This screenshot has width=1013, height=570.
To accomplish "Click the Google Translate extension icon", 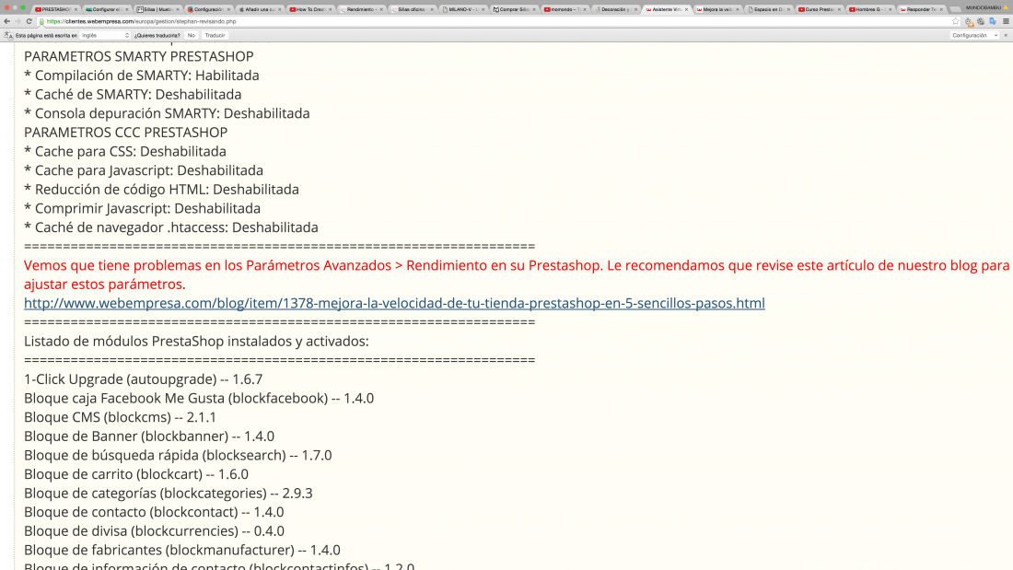I will coord(993,21).
